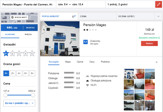The height and width of the screenshot is (112, 163).
Task: Close the hotel details panel
Action: (x=157, y=62)
